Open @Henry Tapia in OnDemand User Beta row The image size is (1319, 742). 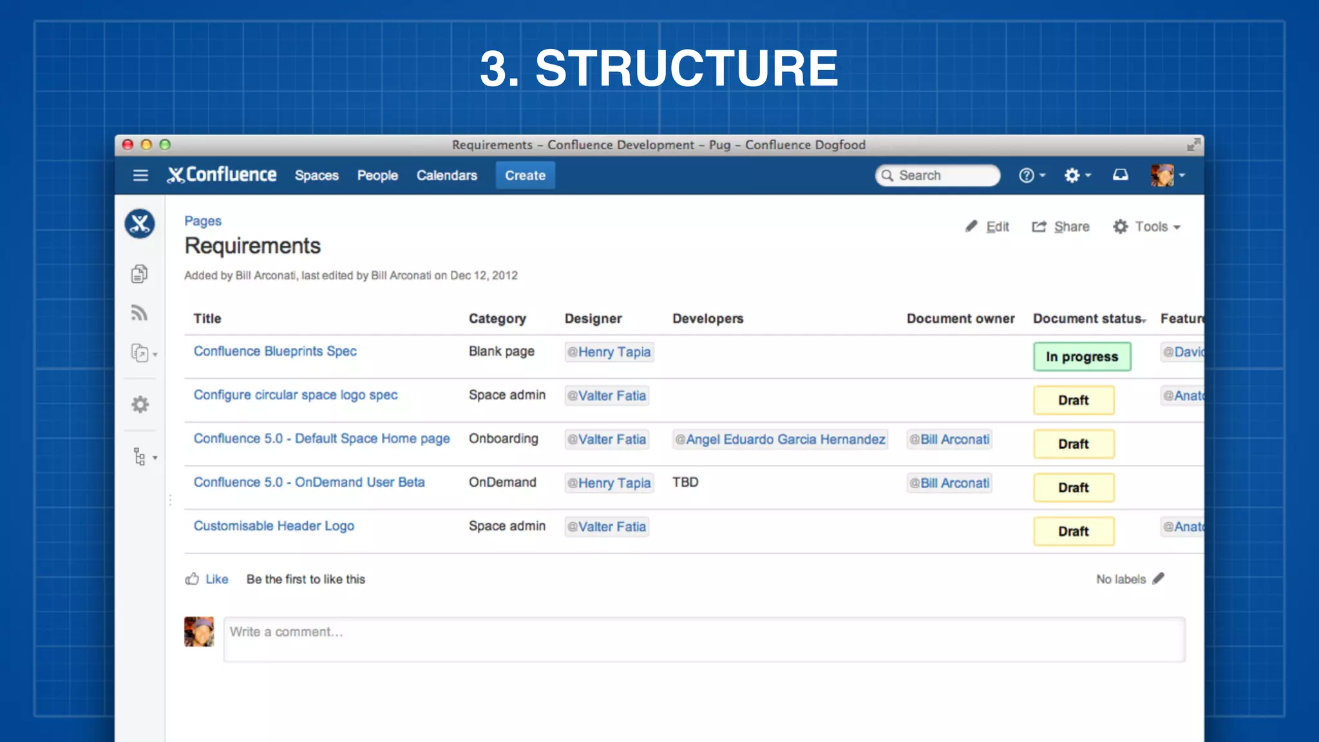coord(609,483)
